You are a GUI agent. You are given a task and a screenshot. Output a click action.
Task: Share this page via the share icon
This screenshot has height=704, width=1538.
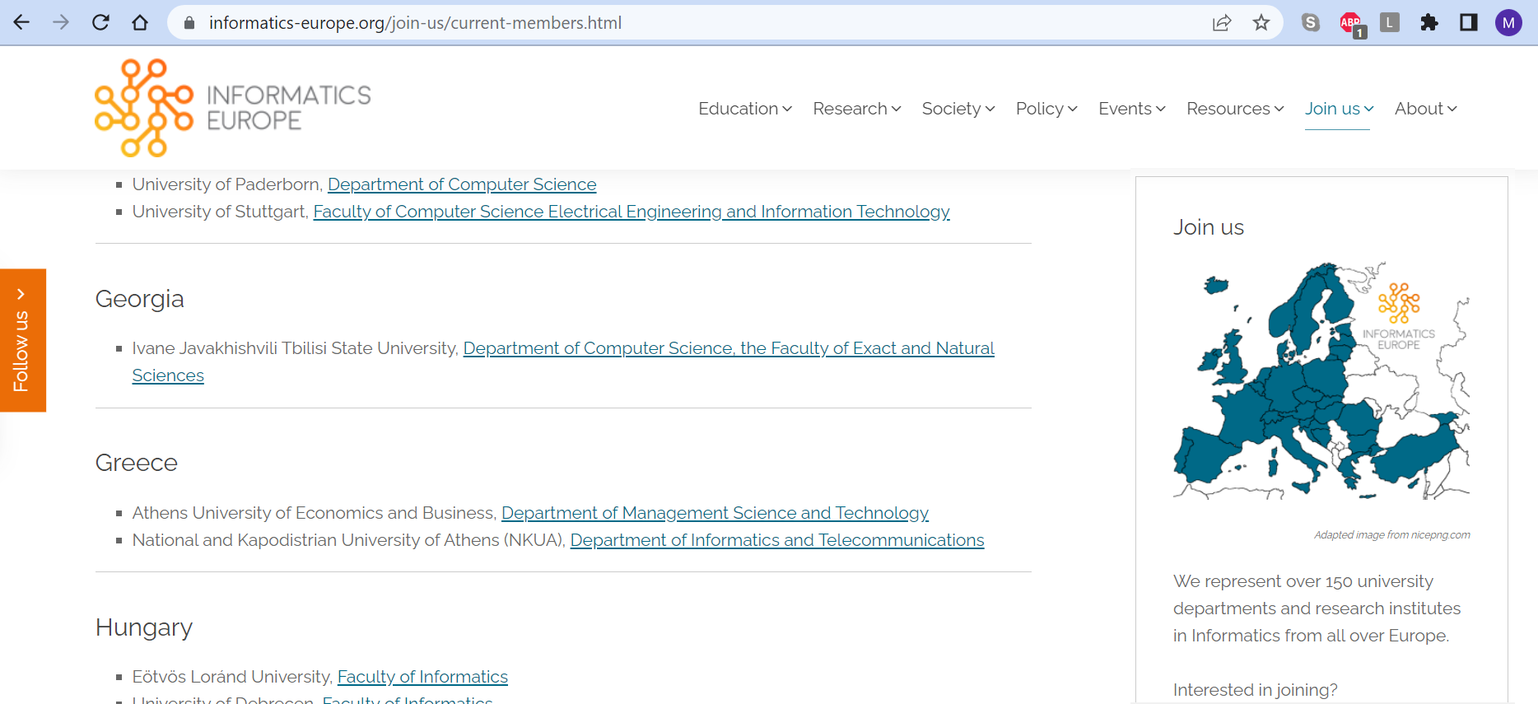click(1222, 23)
